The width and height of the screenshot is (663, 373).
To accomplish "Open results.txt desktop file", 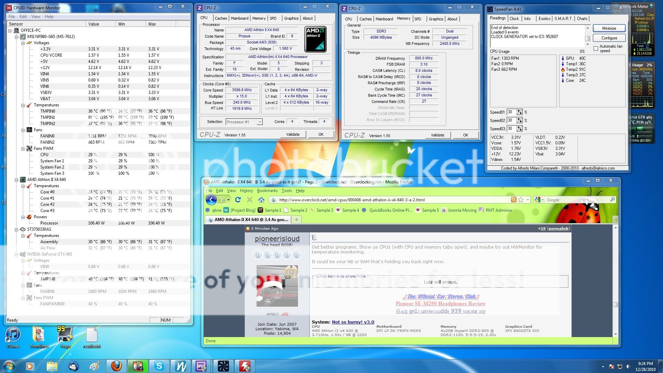I will (92, 338).
